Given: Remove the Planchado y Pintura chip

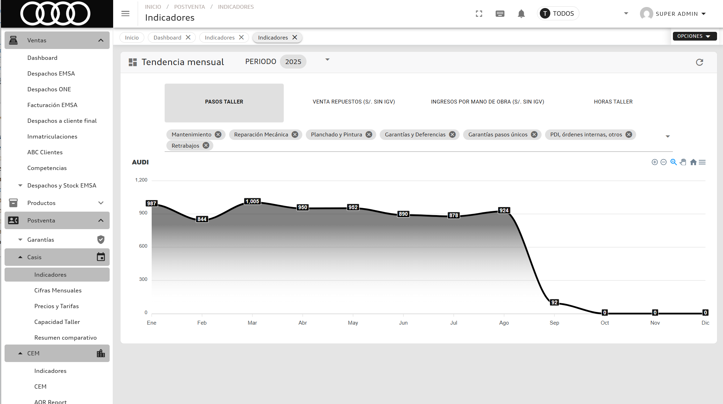Looking at the screenshot, I should coord(369,135).
